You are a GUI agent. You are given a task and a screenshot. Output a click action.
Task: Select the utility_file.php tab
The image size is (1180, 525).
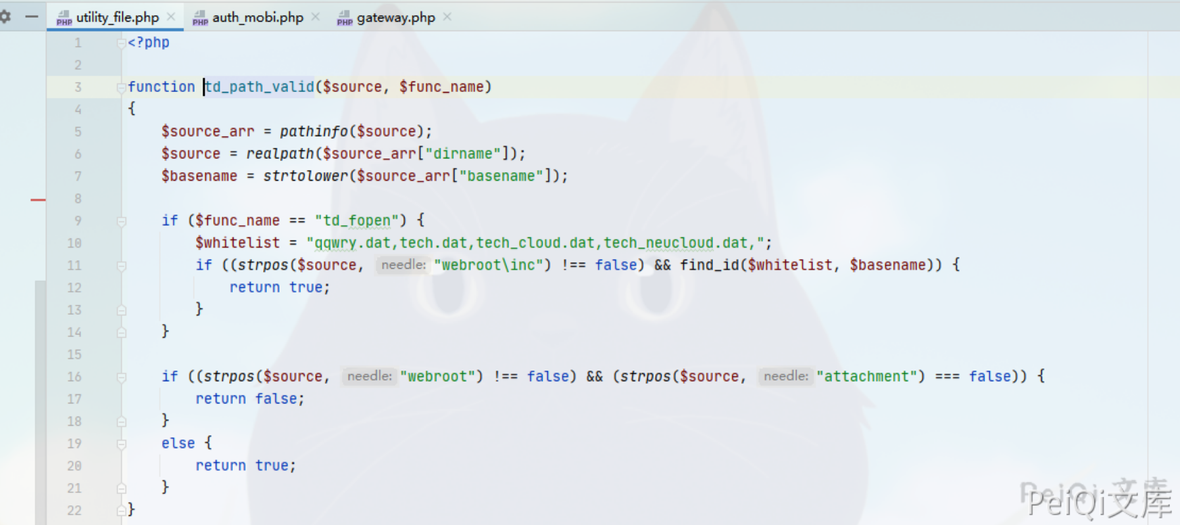click(117, 18)
